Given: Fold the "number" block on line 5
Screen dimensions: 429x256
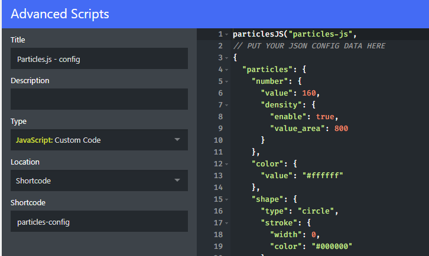Looking at the screenshot, I should [x=226, y=81].
